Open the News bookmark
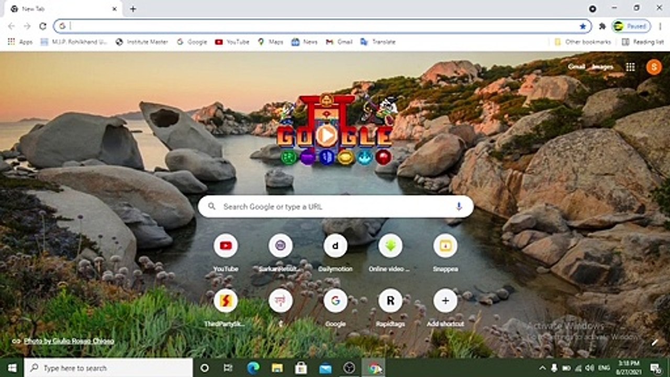 tap(305, 42)
